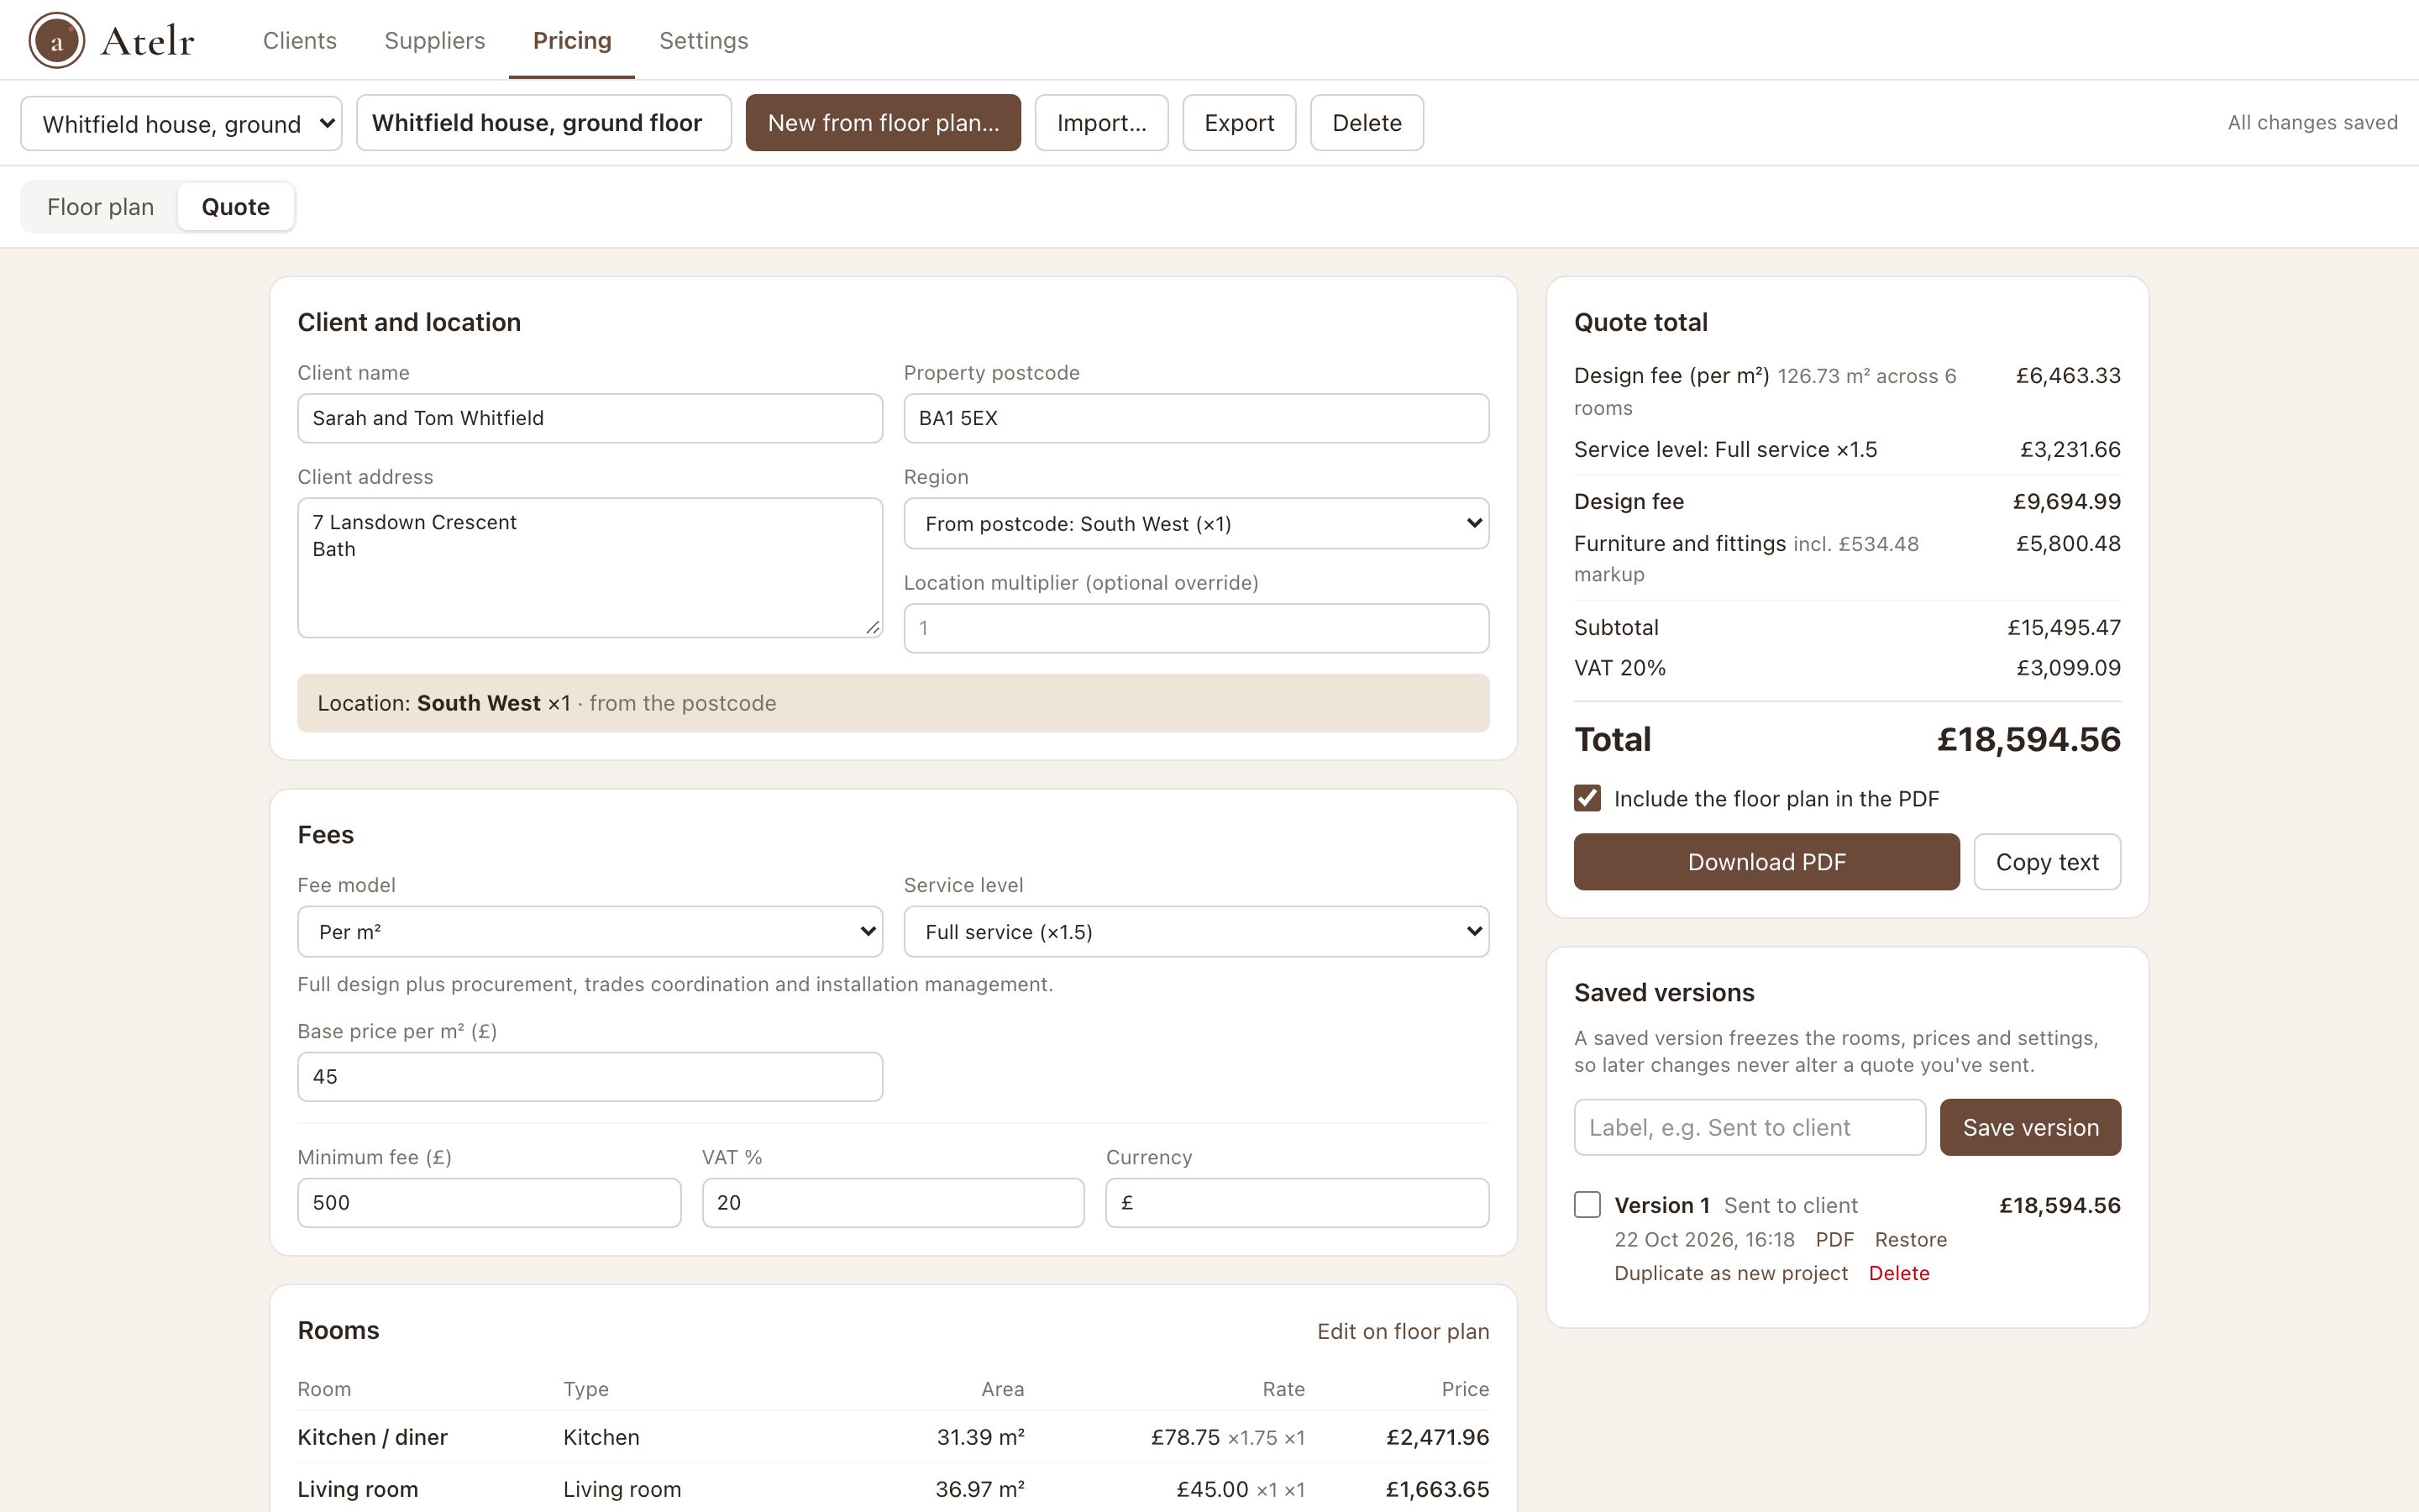Viewport: 2419px width, 1512px height.
Task: Open the Version 1 PDF link
Action: point(1834,1240)
